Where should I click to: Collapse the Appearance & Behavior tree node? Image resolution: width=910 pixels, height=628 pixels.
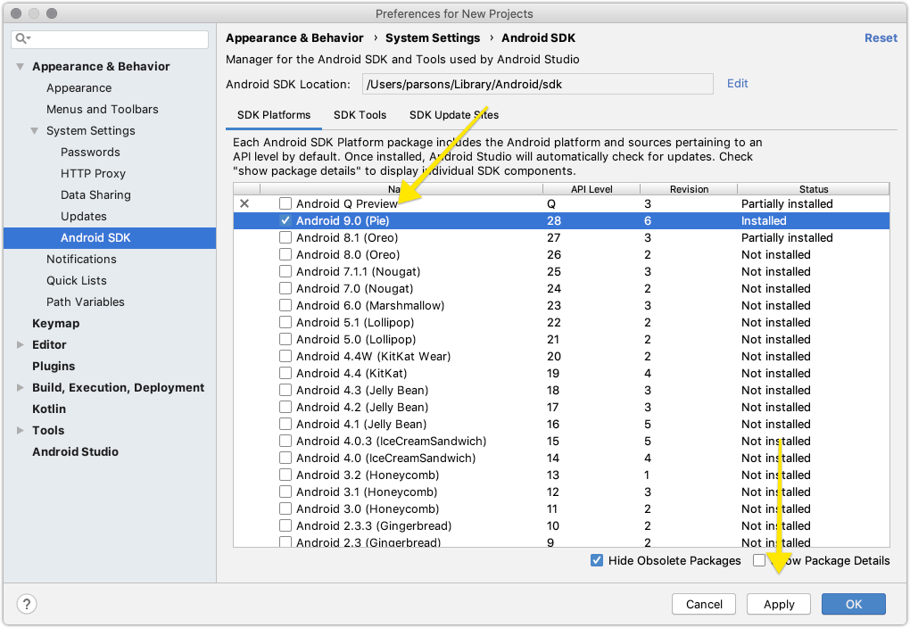[x=21, y=67]
